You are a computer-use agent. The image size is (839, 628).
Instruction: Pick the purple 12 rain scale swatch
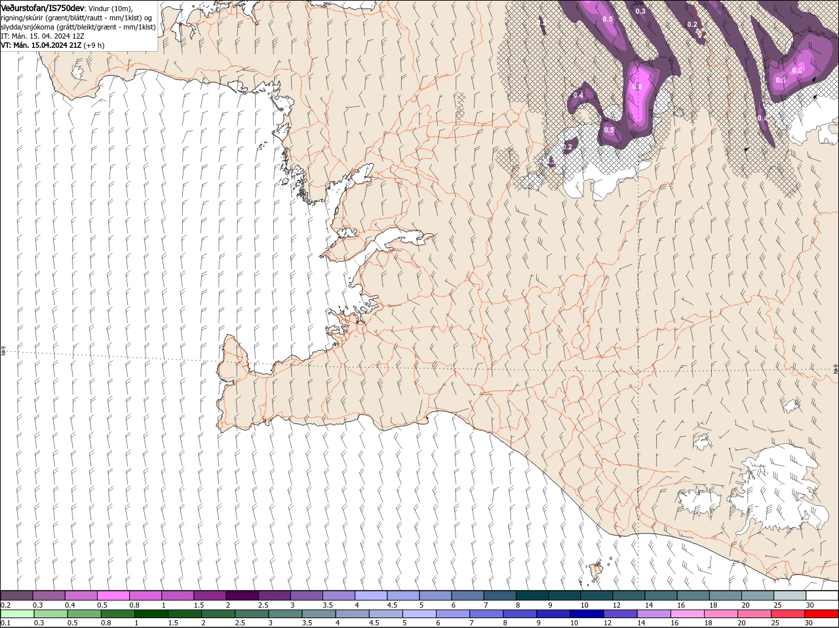tap(621, 614)
